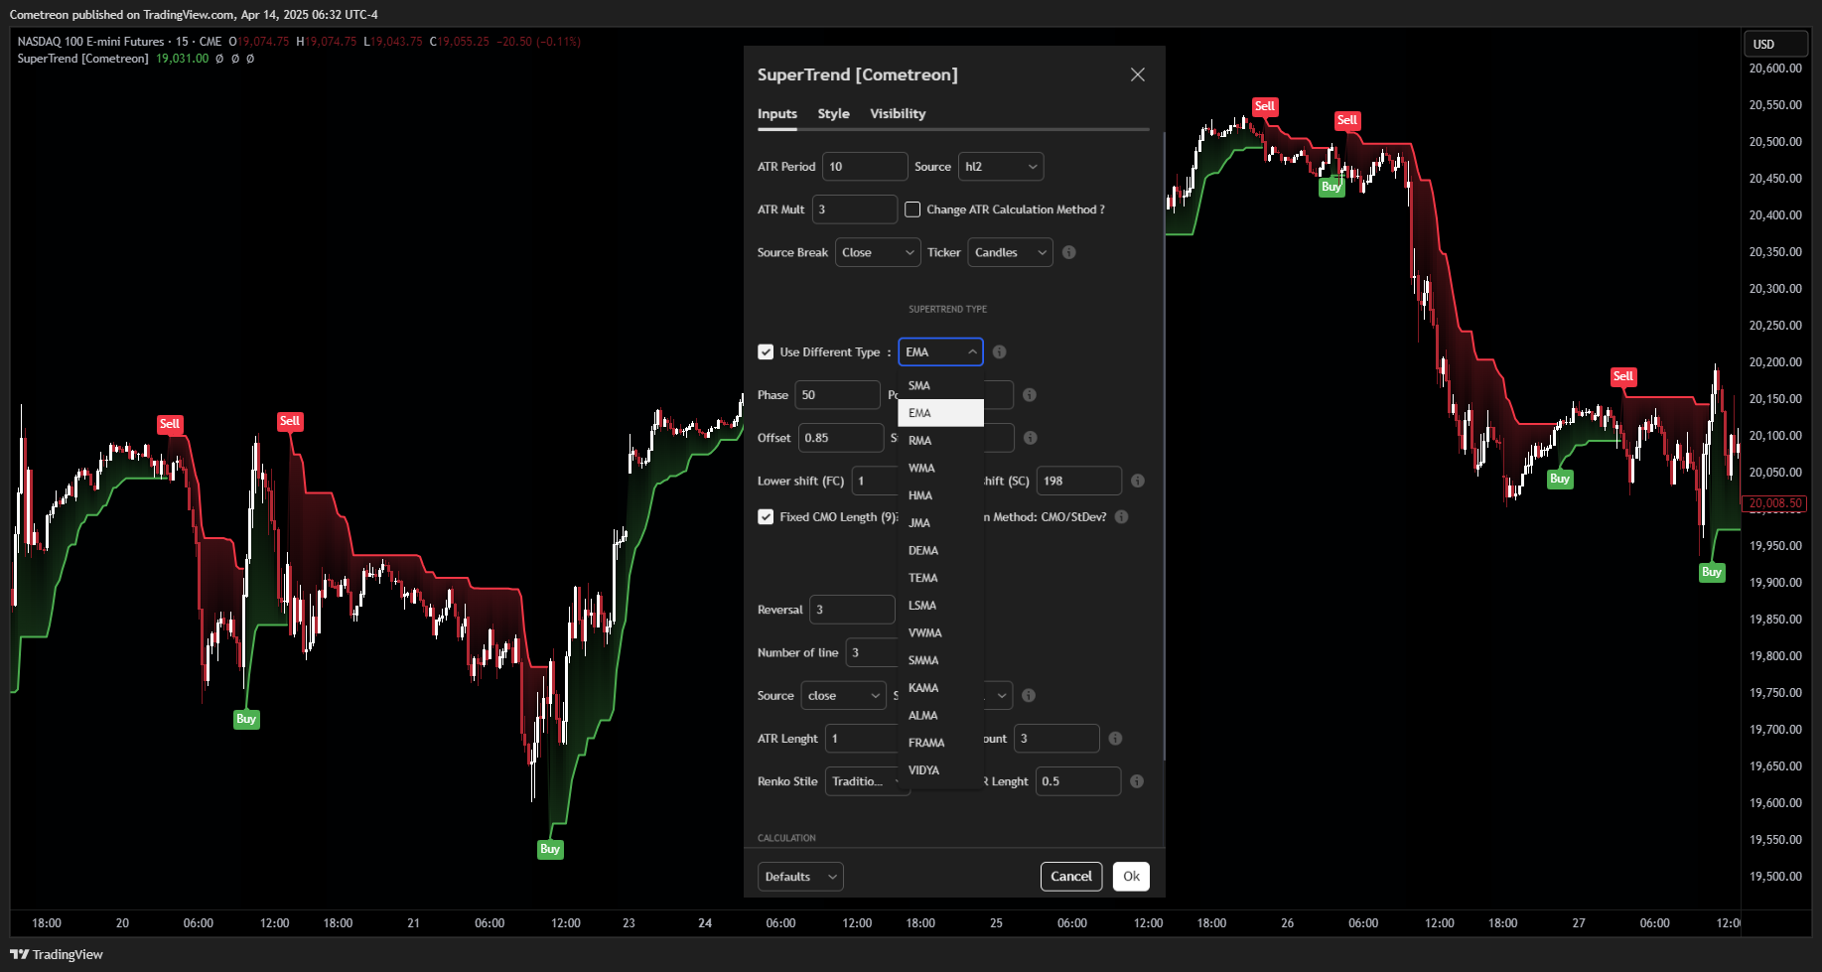Screen dimensions: 1822x972
Task: Click info icon beside shift (SC) field
Action: tap(1138, 481)
